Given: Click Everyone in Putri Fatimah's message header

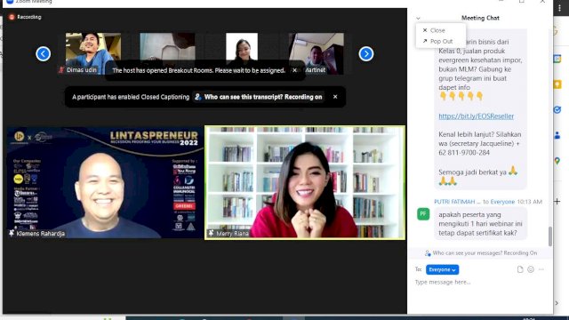Looking at the screenshot, I should coord(502,202).
